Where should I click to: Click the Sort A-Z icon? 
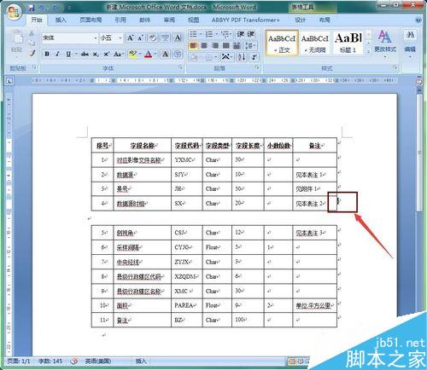tap(242, 57)
